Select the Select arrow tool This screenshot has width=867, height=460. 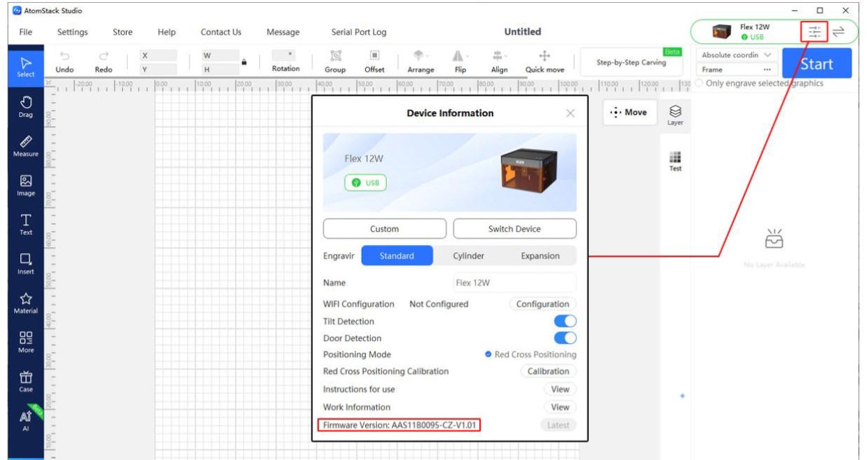click(x=26, y=67)
